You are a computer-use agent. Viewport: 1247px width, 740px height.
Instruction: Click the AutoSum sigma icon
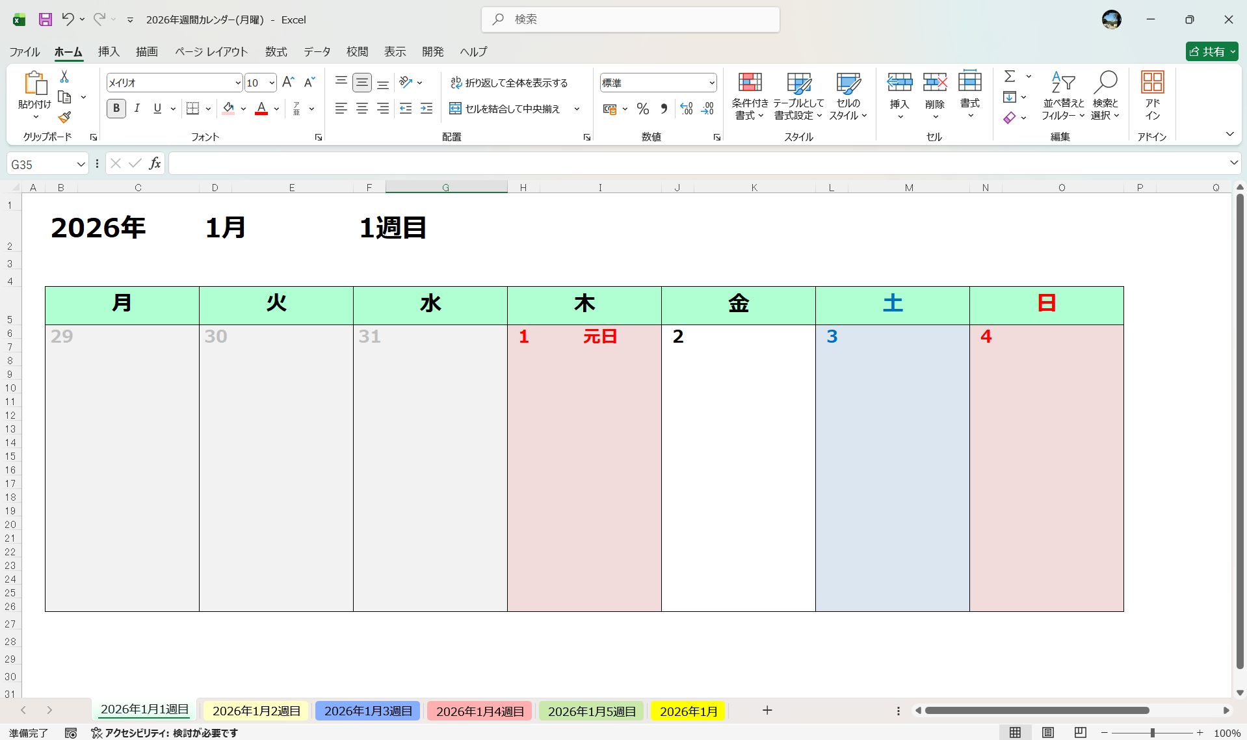click(x=1009, y=77)
